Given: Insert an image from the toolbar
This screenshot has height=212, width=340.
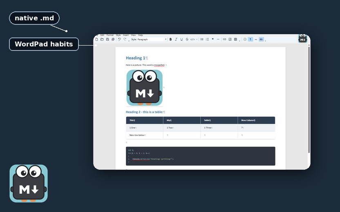Looking at the screenshot, I should 230,39.
